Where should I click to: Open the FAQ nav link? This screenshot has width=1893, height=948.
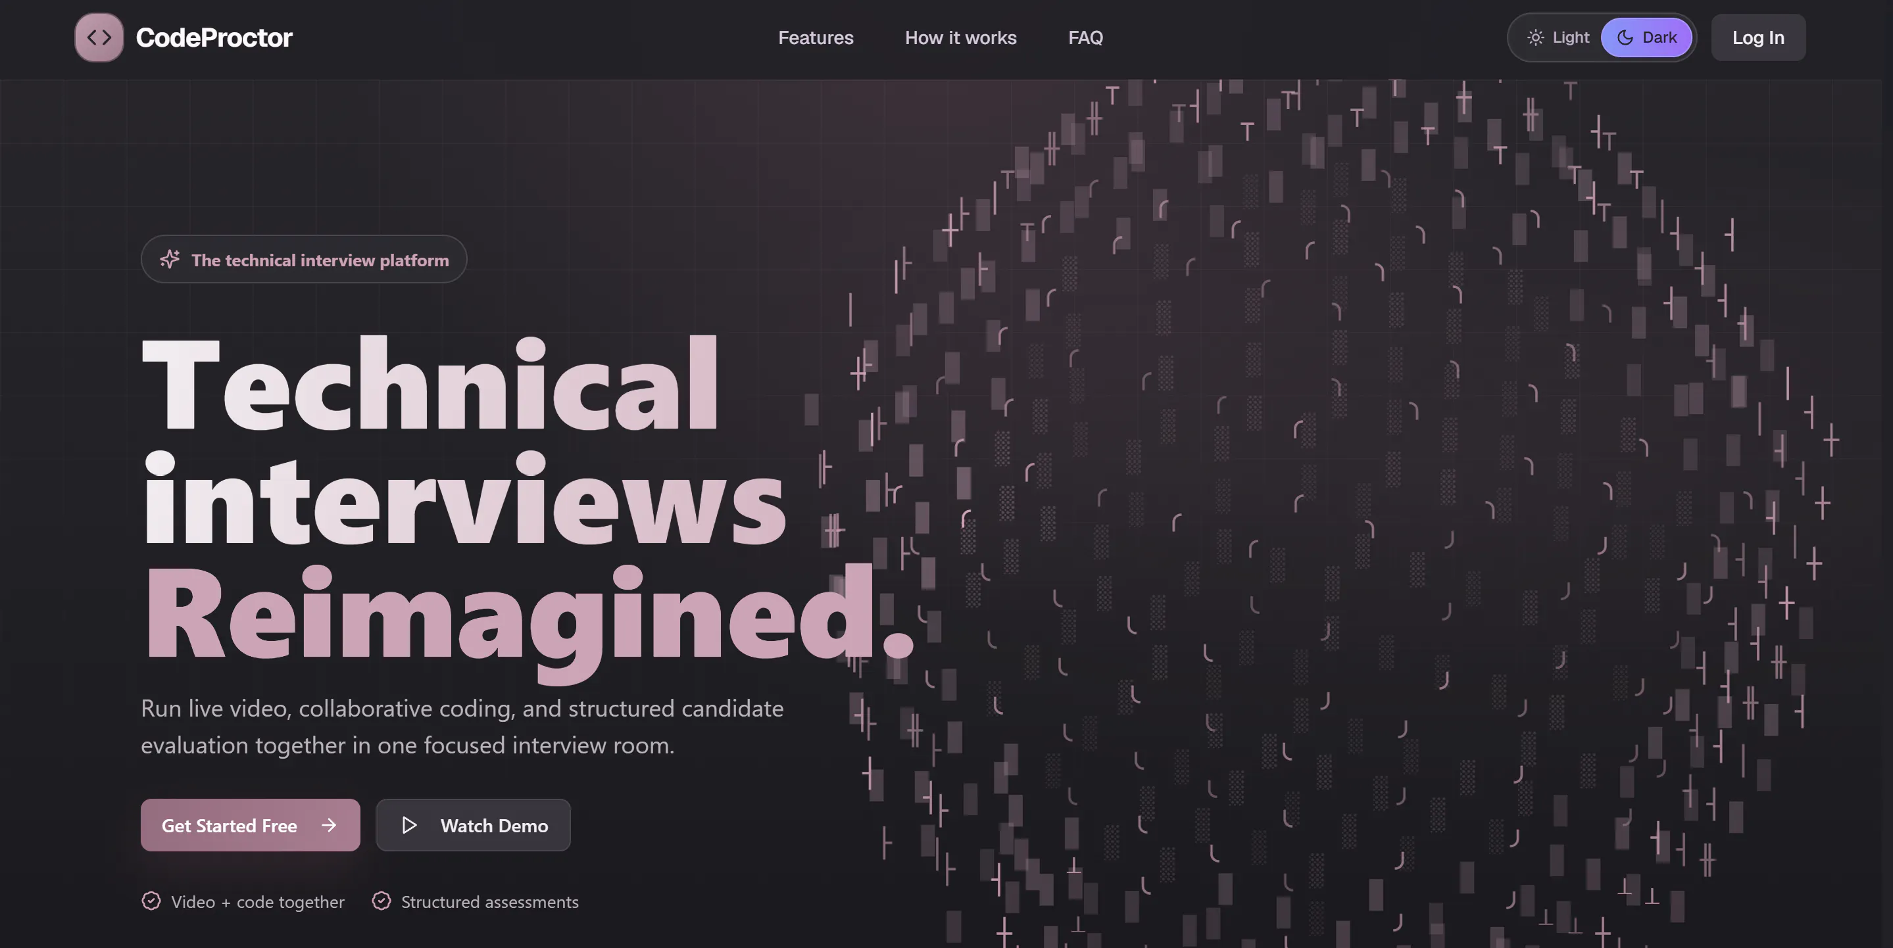[1085, 37]
